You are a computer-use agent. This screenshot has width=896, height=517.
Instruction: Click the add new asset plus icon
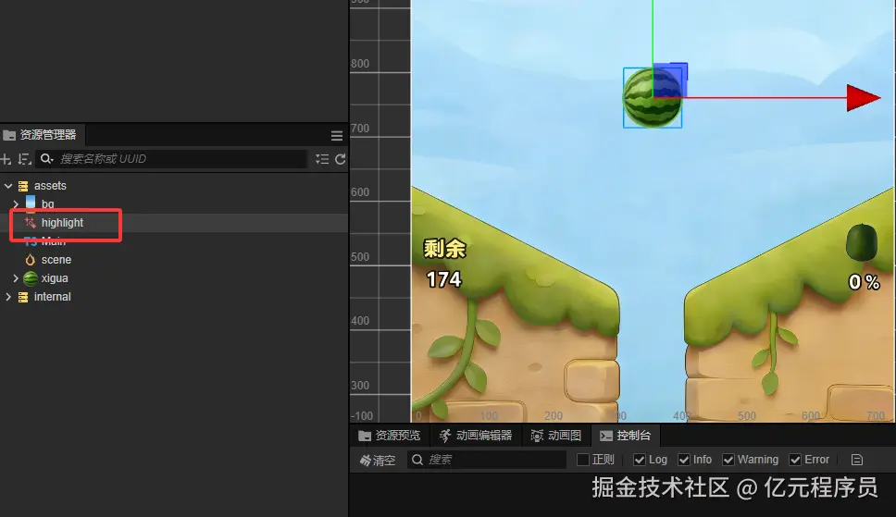tap(6, 159)
